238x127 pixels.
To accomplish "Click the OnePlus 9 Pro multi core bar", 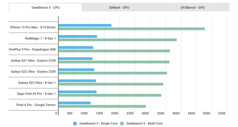I will click(x=114, y=51).
